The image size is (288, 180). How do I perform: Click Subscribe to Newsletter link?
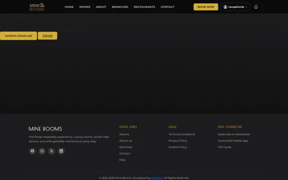(234, 134)
